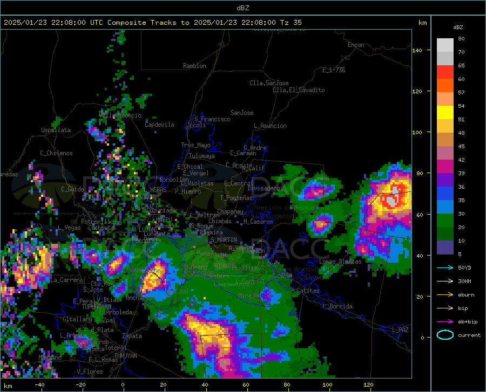486x392 pixels.
Task: Click the Lomas_Blancas place label
Action: tap(340, 262)
